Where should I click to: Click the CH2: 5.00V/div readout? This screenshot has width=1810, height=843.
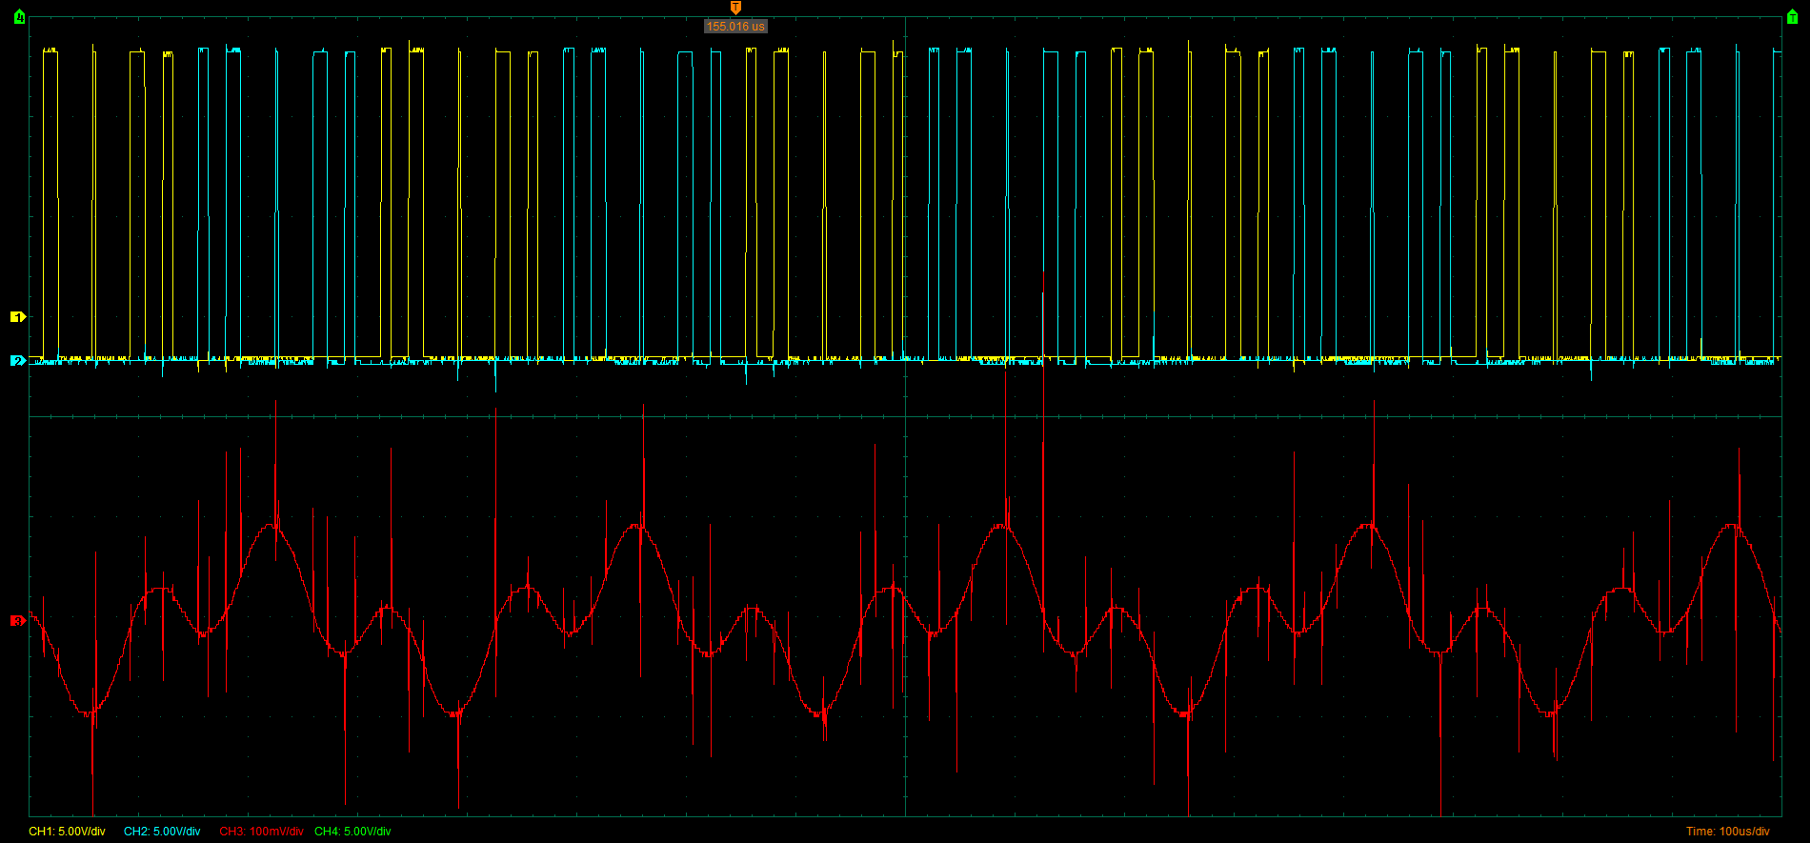tap(162, 832)
